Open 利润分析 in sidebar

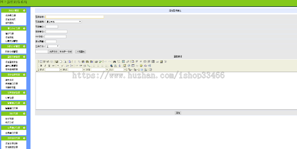9,122
